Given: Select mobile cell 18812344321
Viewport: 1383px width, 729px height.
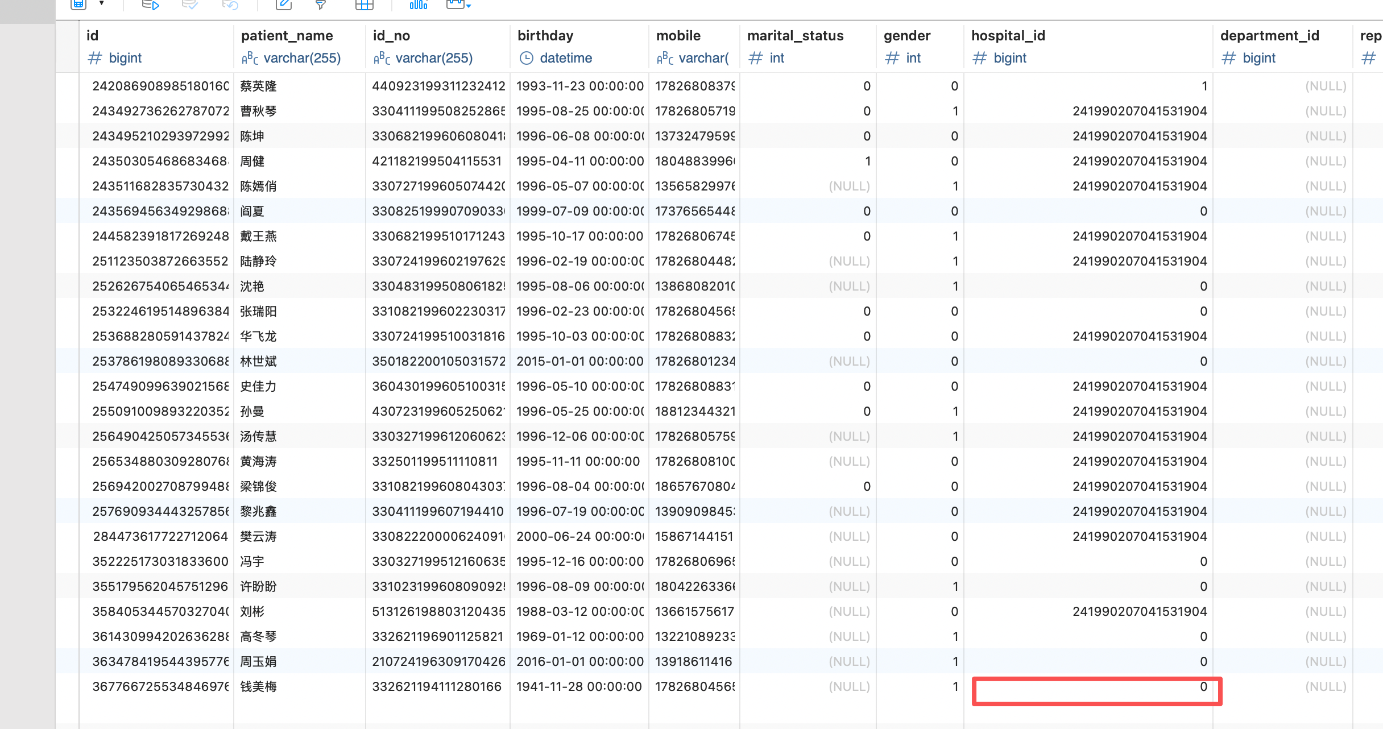Looking at the screenshot, I should (695, 411).
